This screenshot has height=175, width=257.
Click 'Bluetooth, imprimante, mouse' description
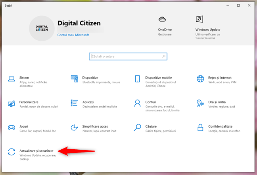pyautogui.click(x=101, y=82)
